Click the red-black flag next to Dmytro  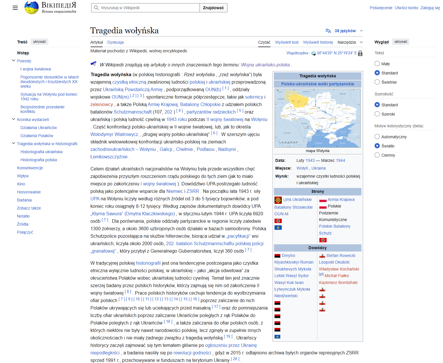pyautogui.click(x=277, y=256)
